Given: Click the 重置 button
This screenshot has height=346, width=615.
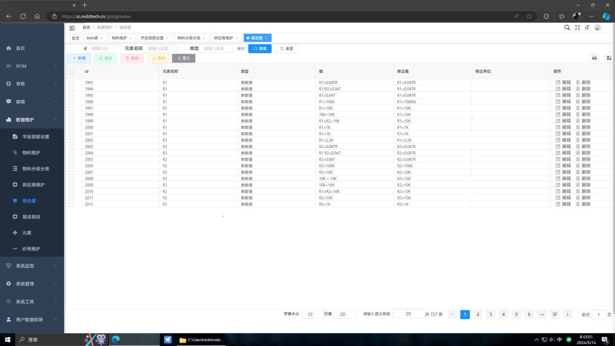Looking at the screenshot, I should [x=286, y=49].
